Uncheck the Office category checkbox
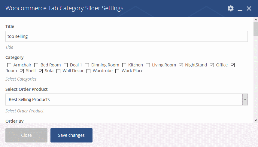The height and width of the screenshot is (147, 258). 212,65
